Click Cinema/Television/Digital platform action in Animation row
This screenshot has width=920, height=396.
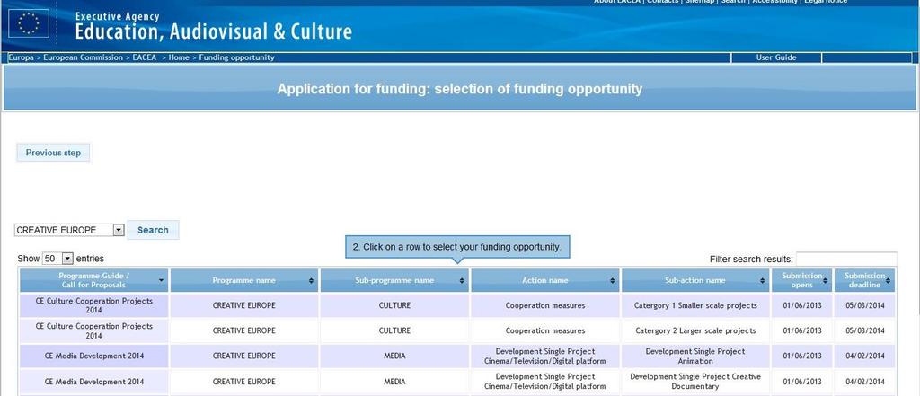click(x=545, y=356)
